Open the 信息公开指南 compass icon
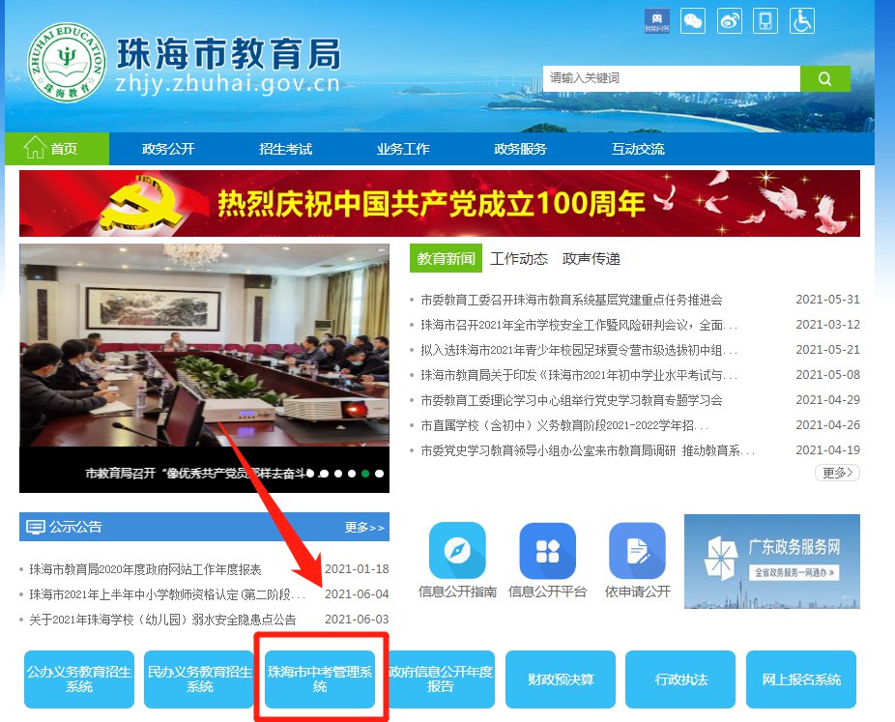The width and height of the screenshot is (895, 722). [x=457, y=551]
